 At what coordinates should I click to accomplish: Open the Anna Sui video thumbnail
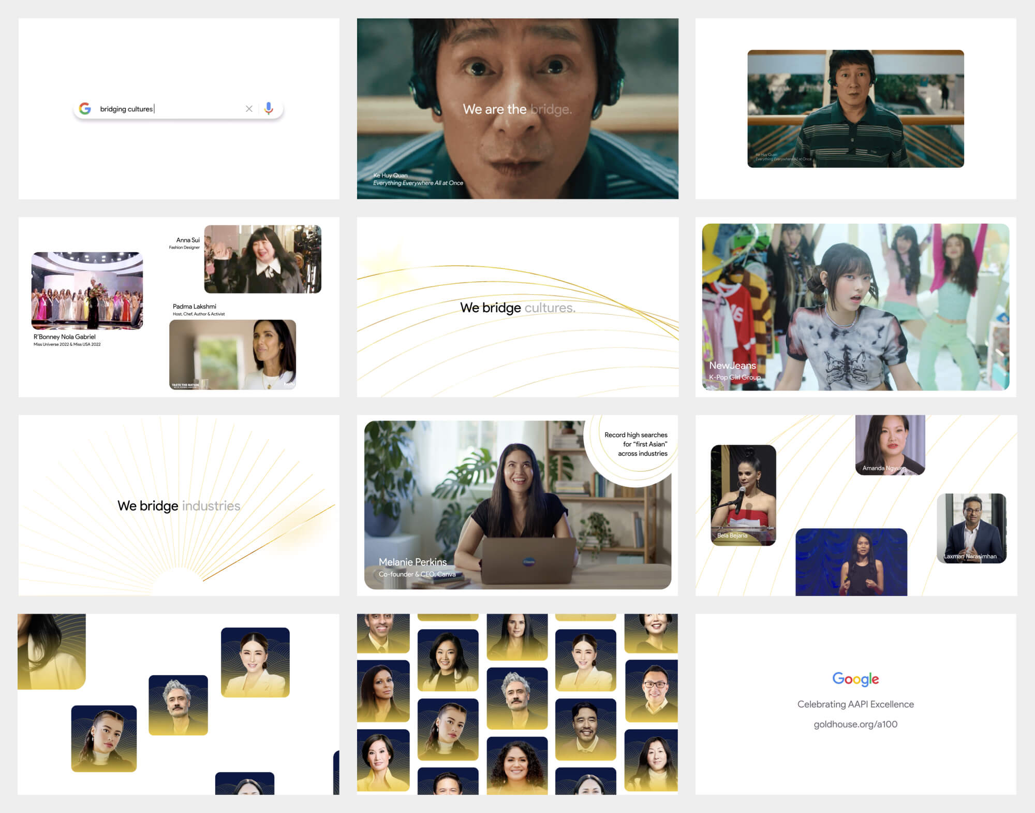click(x=263, y=259)
